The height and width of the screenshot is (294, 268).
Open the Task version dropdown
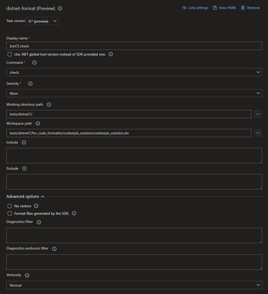[x=42, y=21]
